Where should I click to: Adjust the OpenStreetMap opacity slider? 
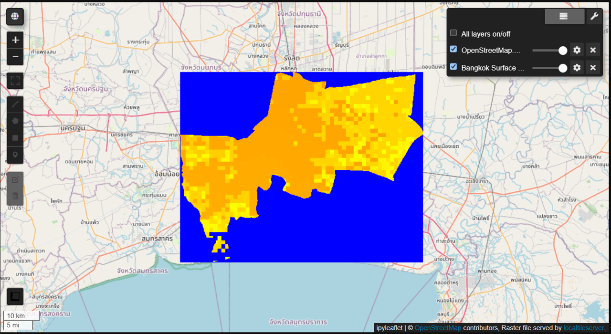pyautogui.click(x=549, y=50)
